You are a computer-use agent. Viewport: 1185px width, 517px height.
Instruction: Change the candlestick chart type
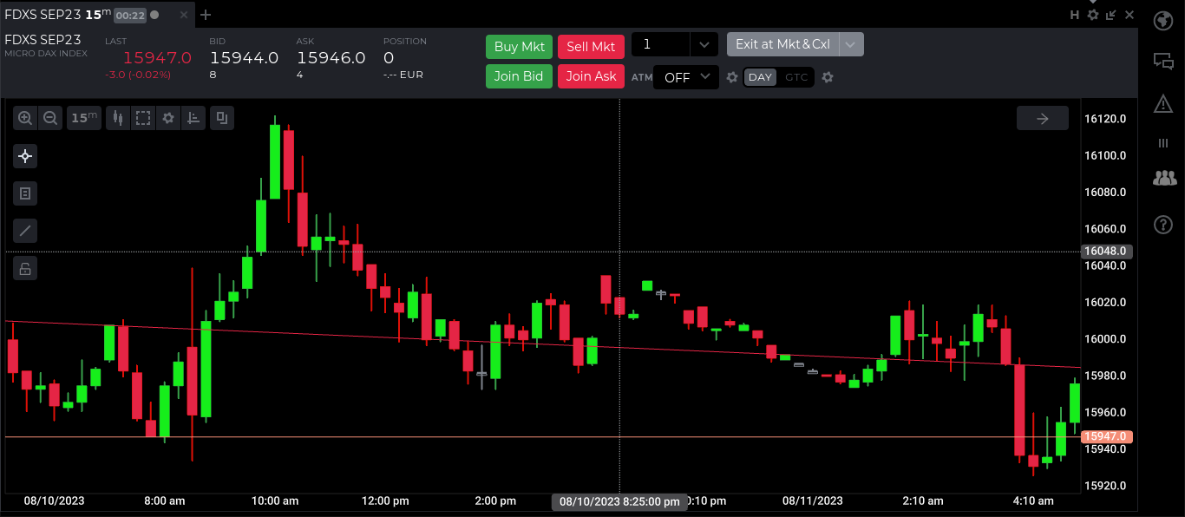pyautogui.click(x=118, y=118)
